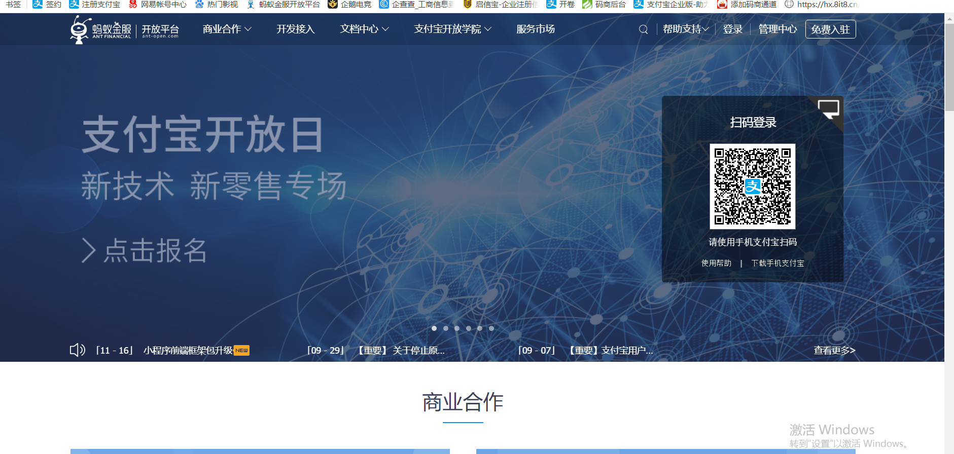Open the 09-29 关于停止原 announcement
The height and width of the screenshot is (454, 954).
[376, 350]
